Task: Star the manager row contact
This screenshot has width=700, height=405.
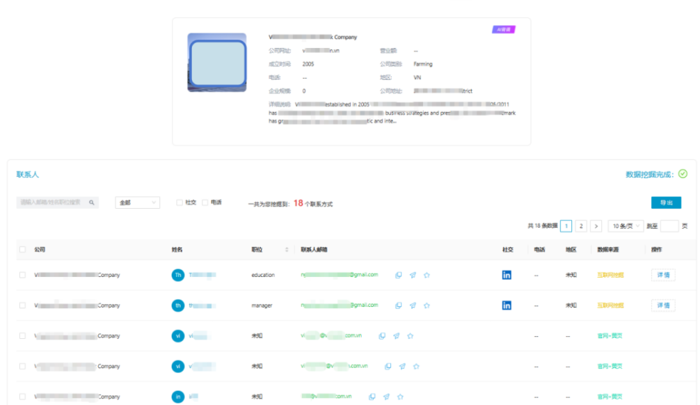Action: pos(427,305)
